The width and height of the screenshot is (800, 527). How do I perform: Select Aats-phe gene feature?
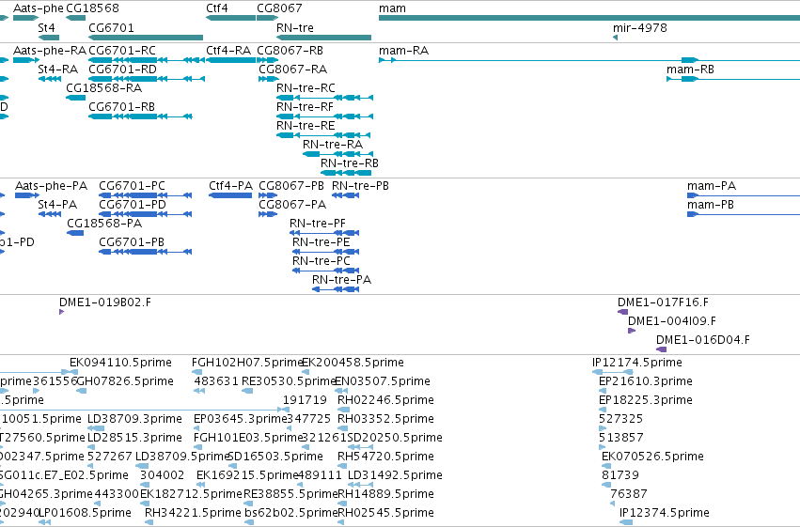click(x=26, y=18)
